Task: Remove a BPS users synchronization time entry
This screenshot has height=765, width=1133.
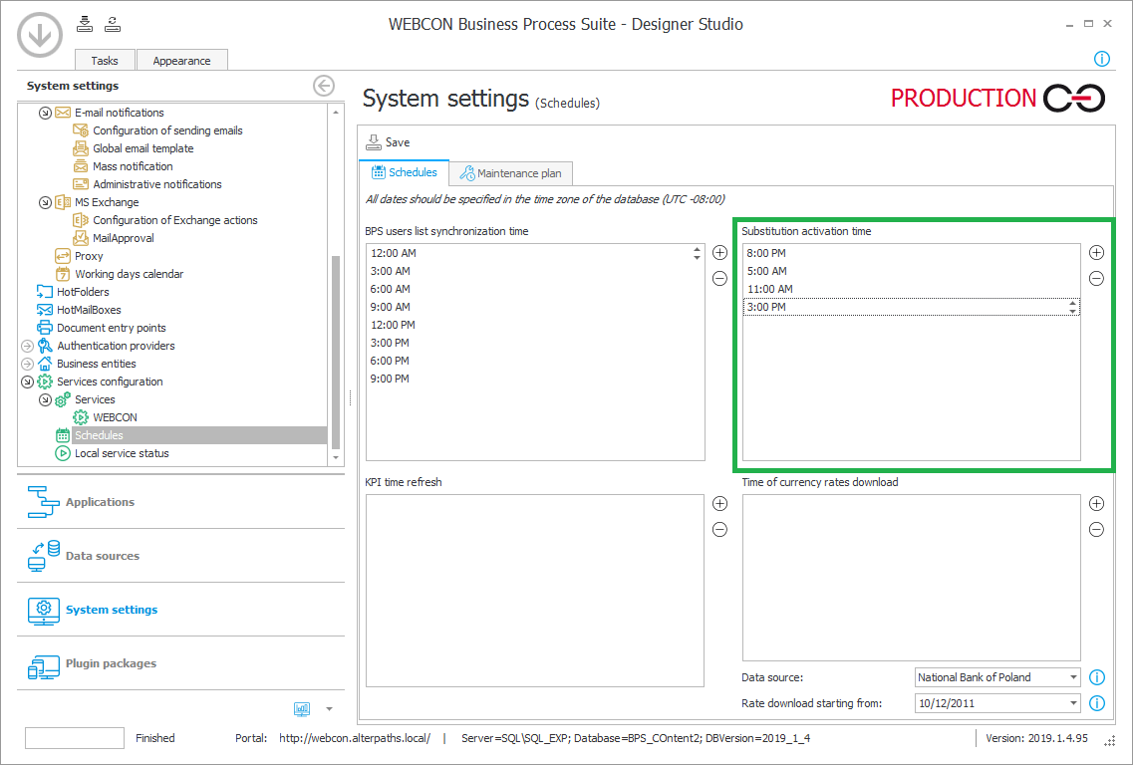Action: point(719,278)
